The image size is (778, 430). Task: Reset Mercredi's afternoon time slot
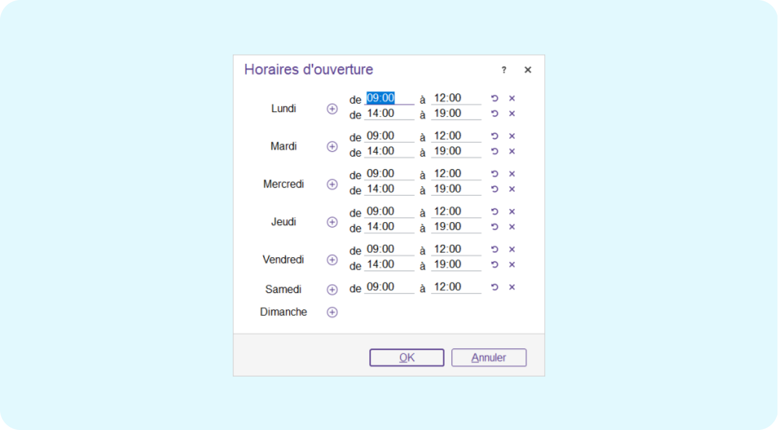(x=494, y=189)
